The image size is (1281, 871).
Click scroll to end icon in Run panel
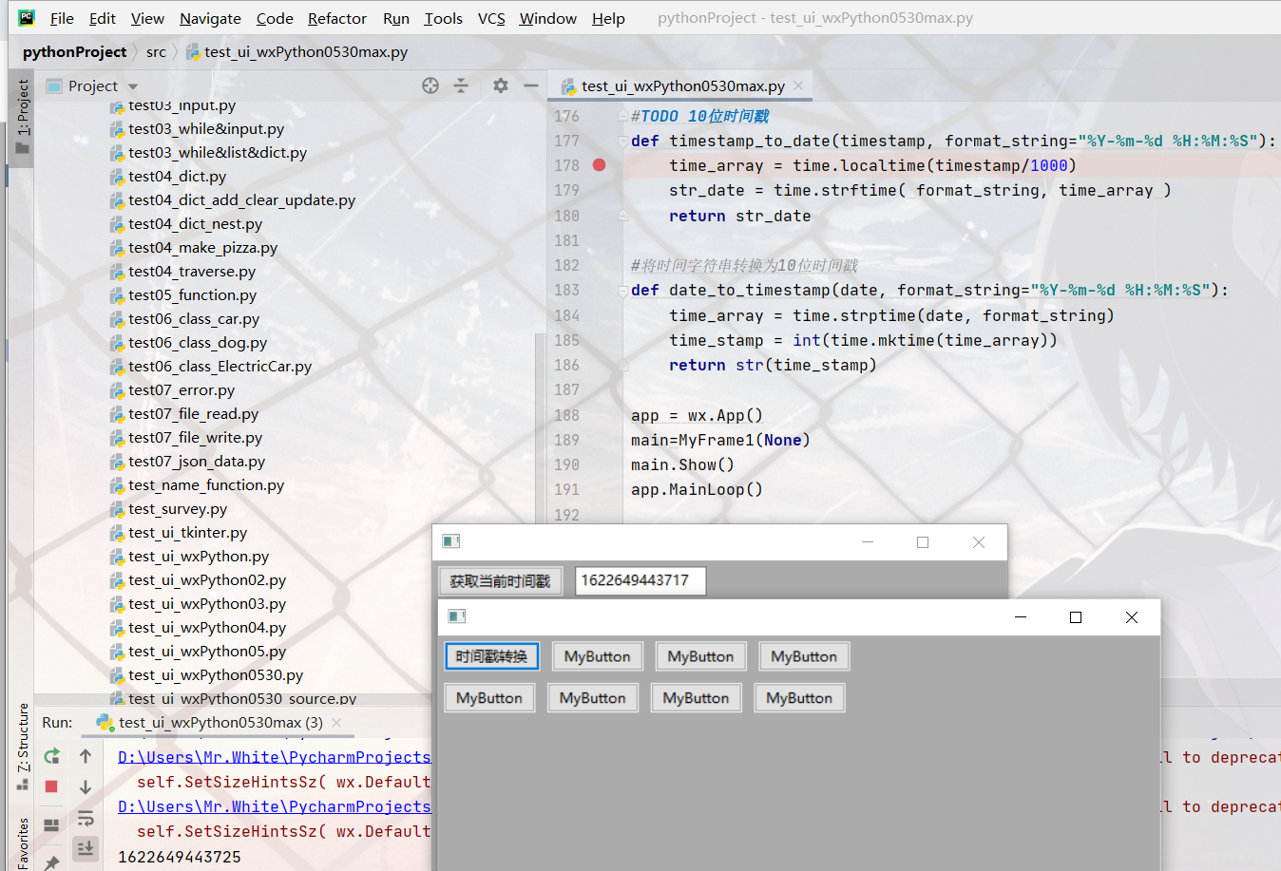tap(86, 848)
